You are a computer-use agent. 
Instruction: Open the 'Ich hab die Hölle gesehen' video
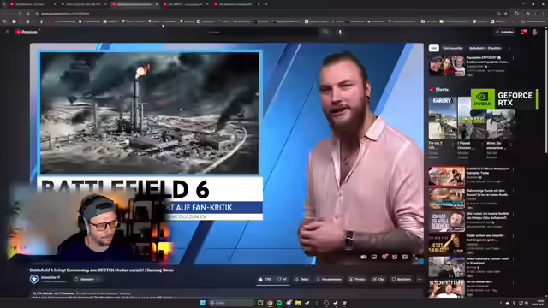point(447,222)
